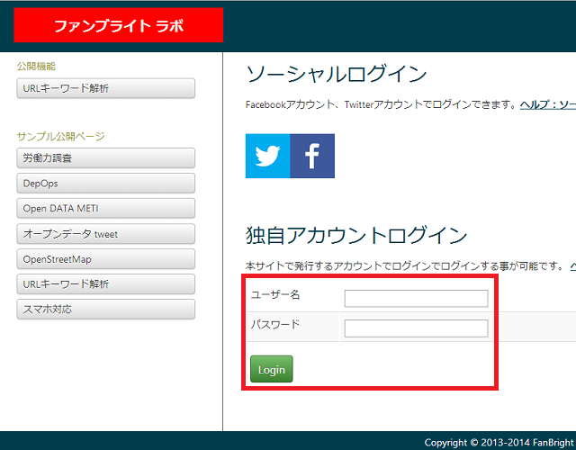The width and height of the screenshot is (576, 450).
Task: Click the Facebook login icon
Action: (312, 156)
